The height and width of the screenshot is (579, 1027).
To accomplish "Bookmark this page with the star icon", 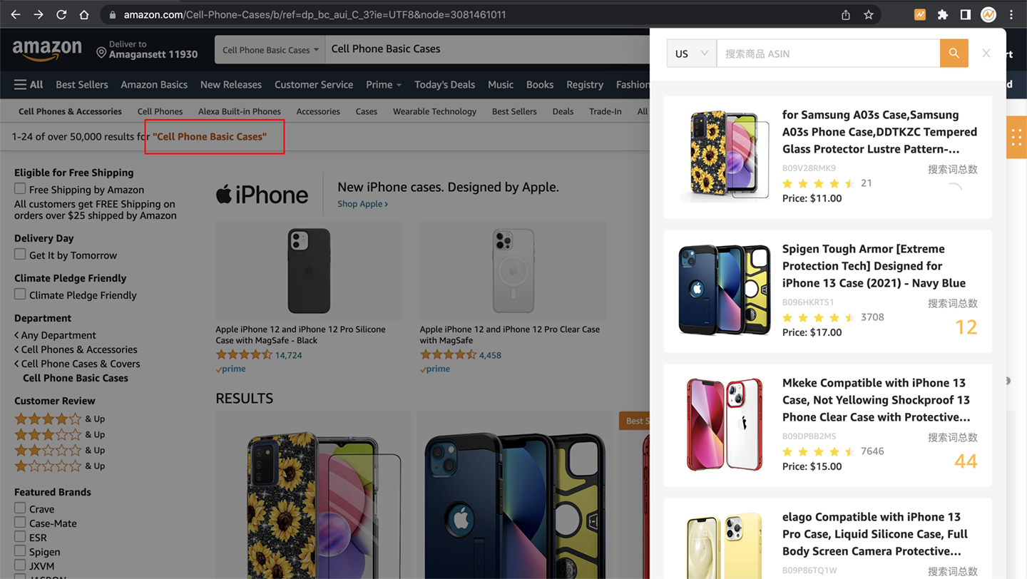I will tap(869, 14).
